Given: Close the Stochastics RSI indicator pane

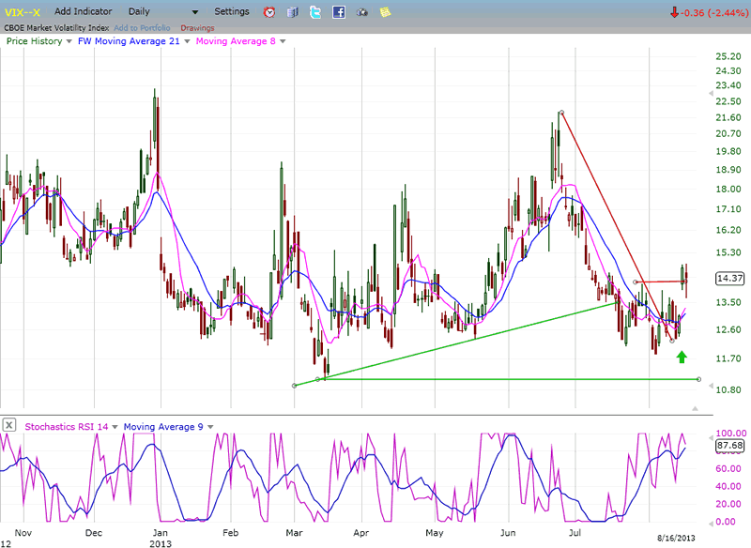Looking at the screenshot, I should coord(8,425).
